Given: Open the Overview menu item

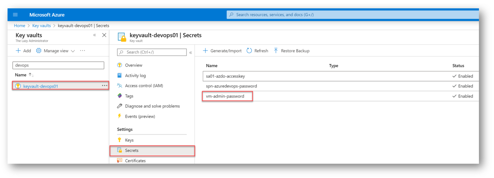Looking at the screenshot, I should pyautogui.click(x=133, y=65).
